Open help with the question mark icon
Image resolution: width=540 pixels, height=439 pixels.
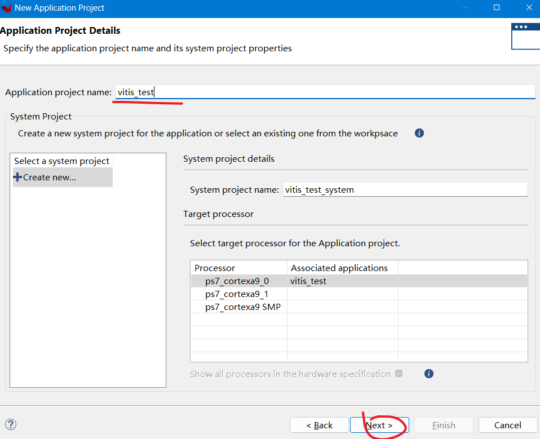(11, 424)
